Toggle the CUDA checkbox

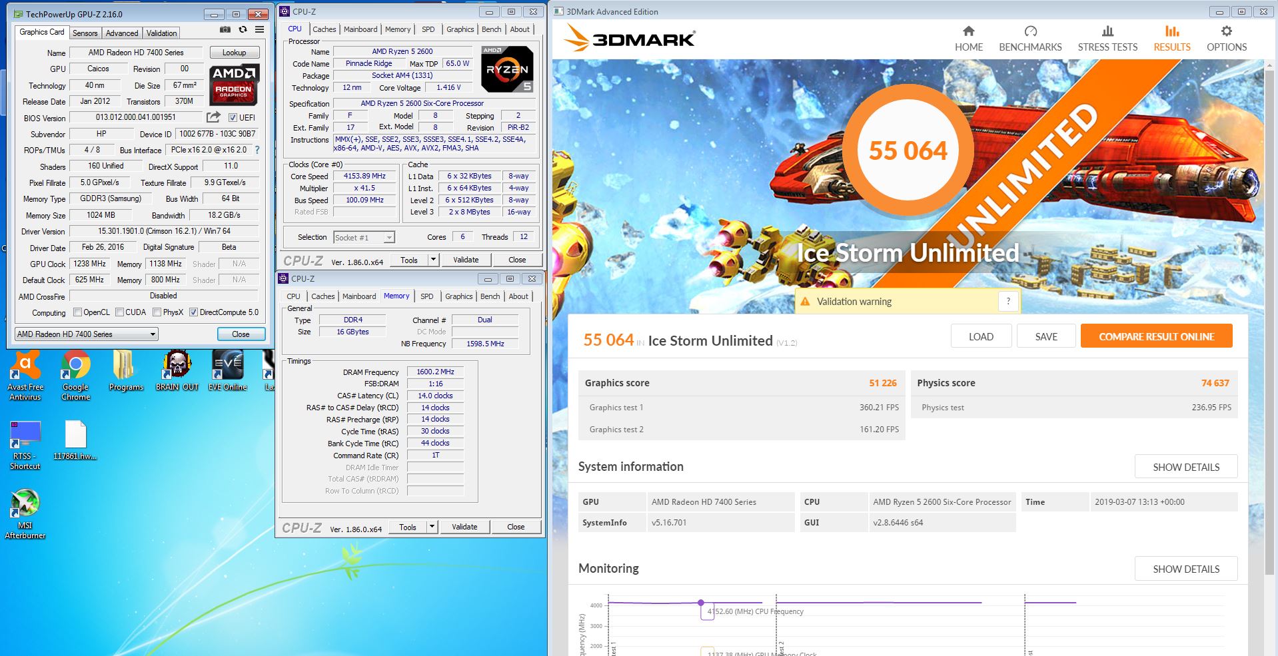[x=119, y=312]
